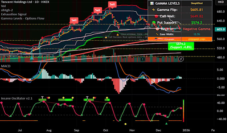Click the lightning bolt beside Gamma Flip
Viewport: 227px width, 133px height.
pyautogui.click(x=153, y=10)
